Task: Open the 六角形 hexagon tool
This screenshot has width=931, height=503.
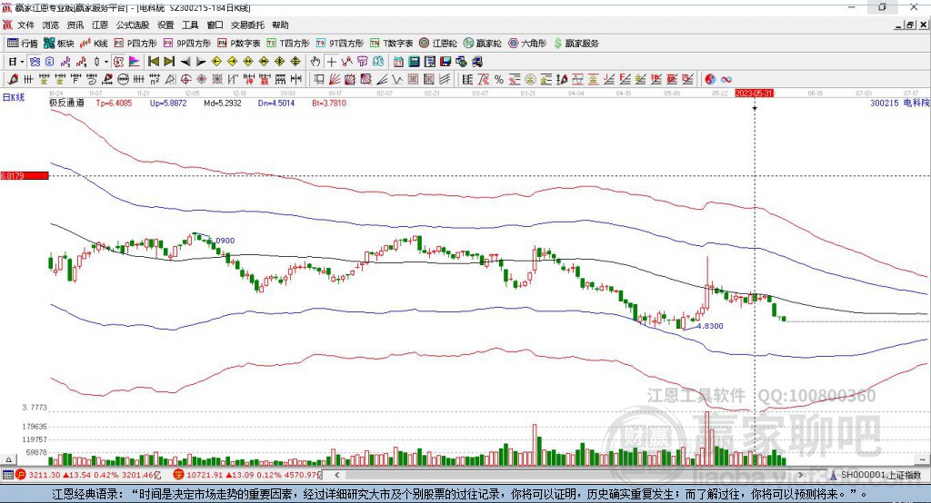Action: point(527,44)
